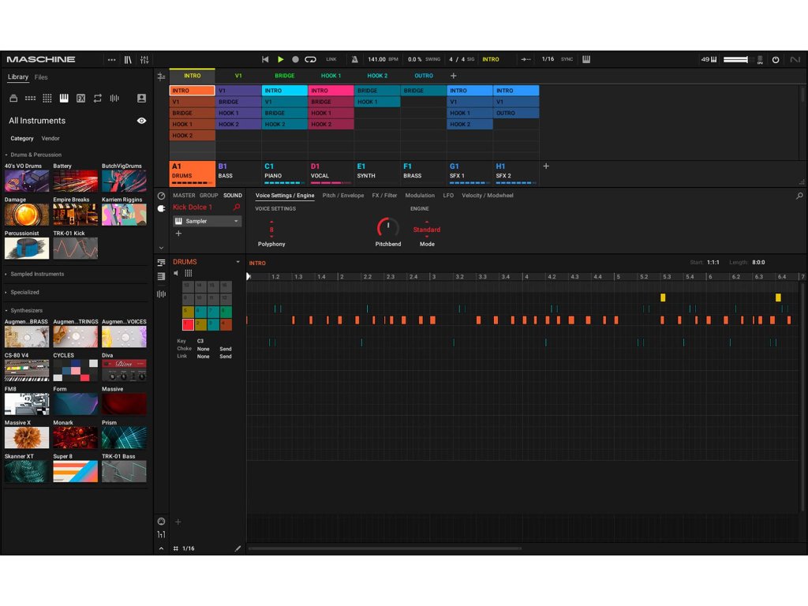Toggle the eye icon beside All Instruments
This screenshot has width=808, height=606.
[141, 121]
